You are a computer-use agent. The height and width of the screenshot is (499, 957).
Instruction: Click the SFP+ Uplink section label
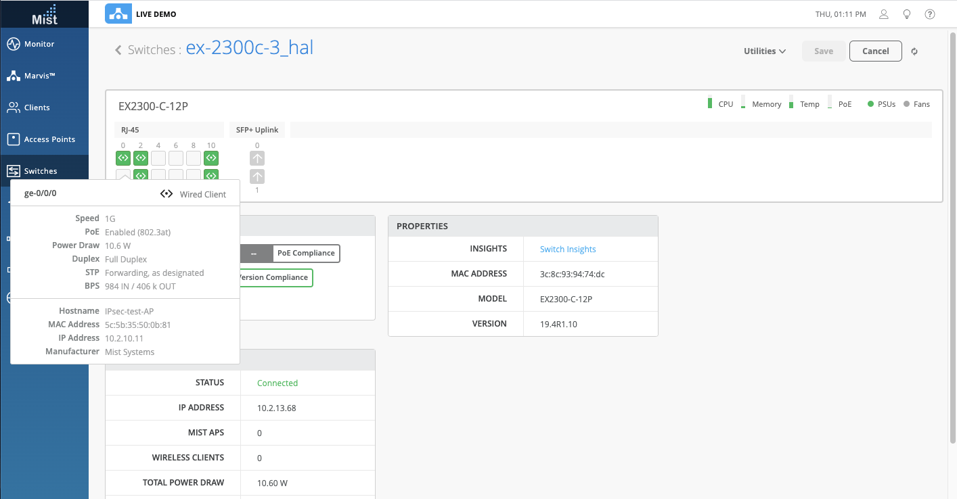[x=257, y=130]
